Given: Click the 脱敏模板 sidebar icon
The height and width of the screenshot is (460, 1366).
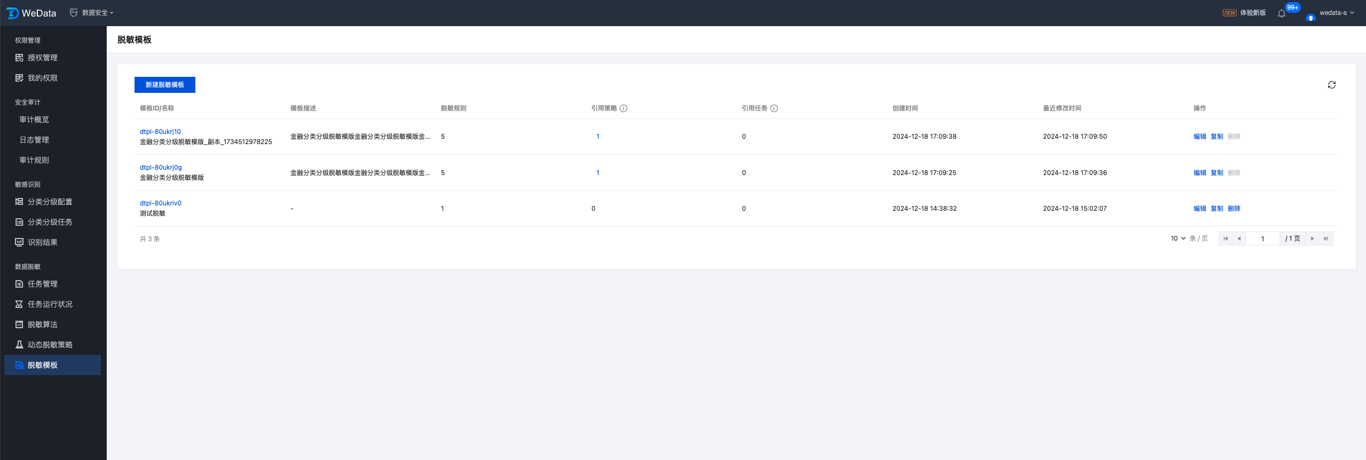Looking at the screenshot, I should (x=19, y=365).
